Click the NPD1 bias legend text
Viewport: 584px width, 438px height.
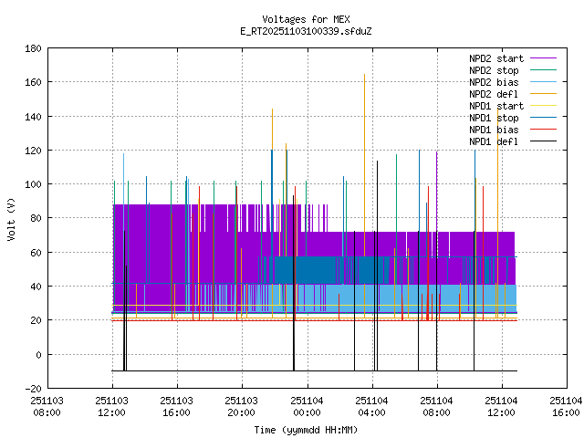pos(494,130)
